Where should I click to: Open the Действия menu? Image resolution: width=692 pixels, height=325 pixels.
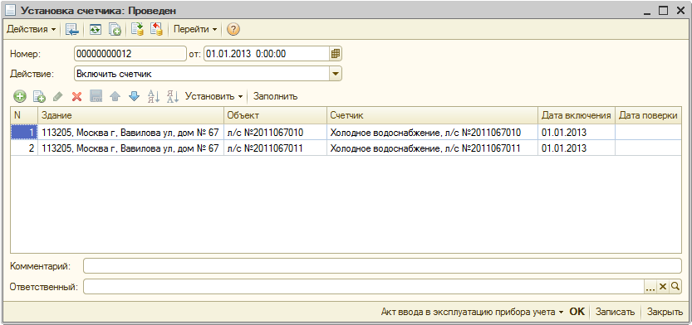32,30
